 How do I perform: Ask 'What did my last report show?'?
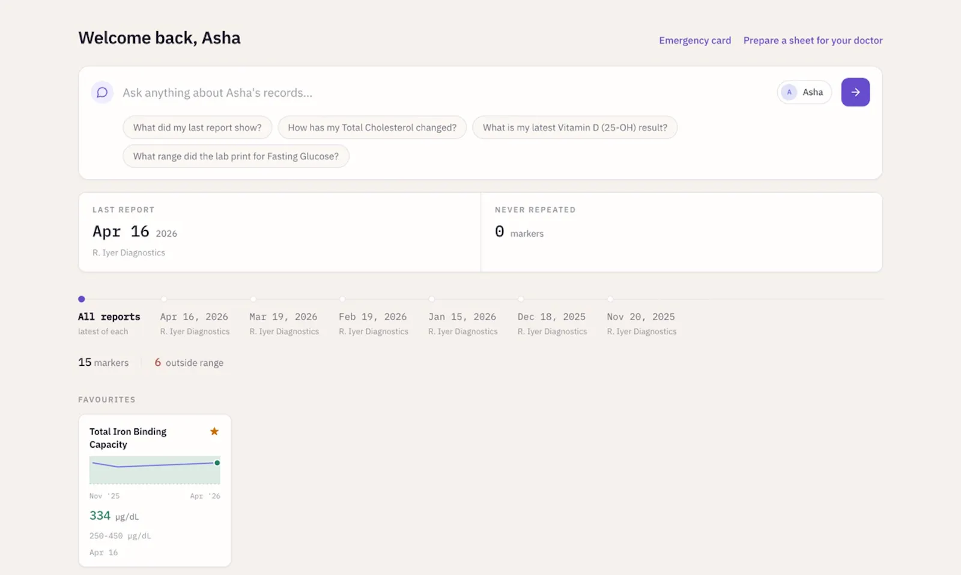point(198,127)
